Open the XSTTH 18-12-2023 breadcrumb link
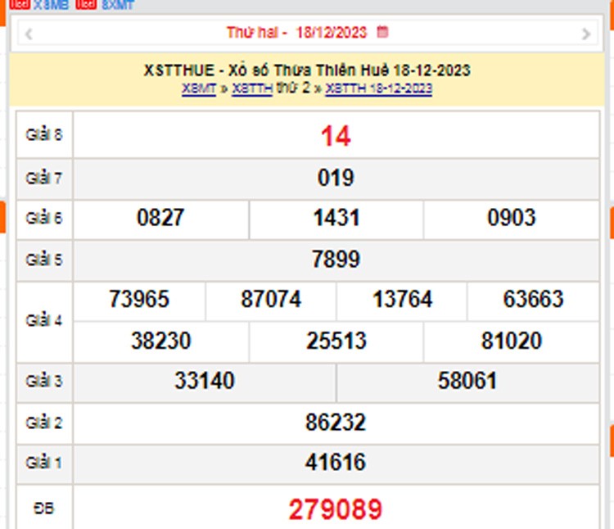The image size is (614, 529). [379, 88]
